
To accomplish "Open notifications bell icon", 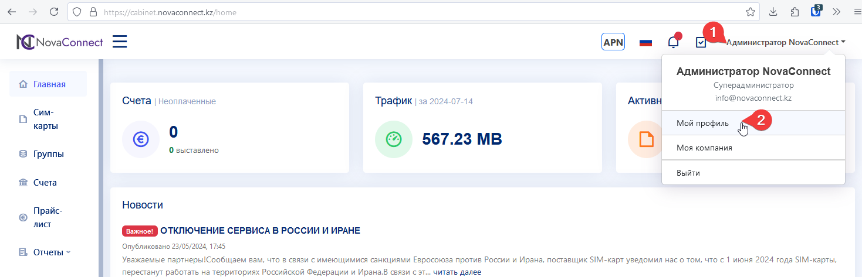I will click(x=674, y=42).
